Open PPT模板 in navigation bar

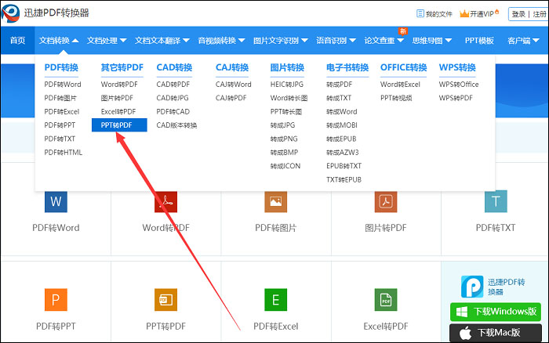479,41
